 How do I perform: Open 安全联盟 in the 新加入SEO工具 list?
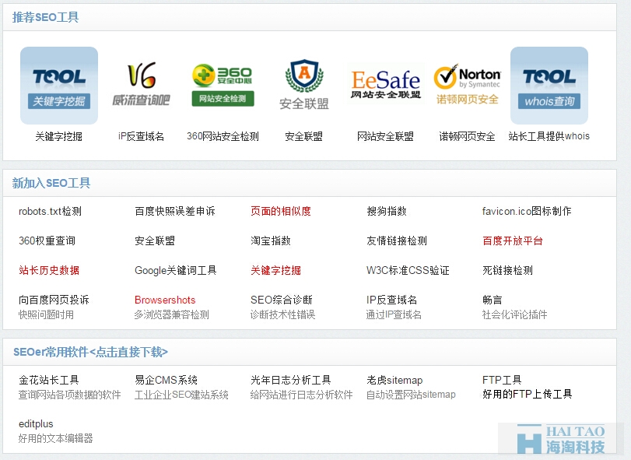(155, 241)
